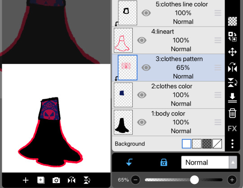243x188 pixels.
Task: Open the Normal blend mode dropdown
Action: tap(209, 162)
